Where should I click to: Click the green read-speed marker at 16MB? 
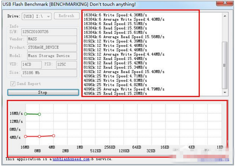(x=26, y=114)
